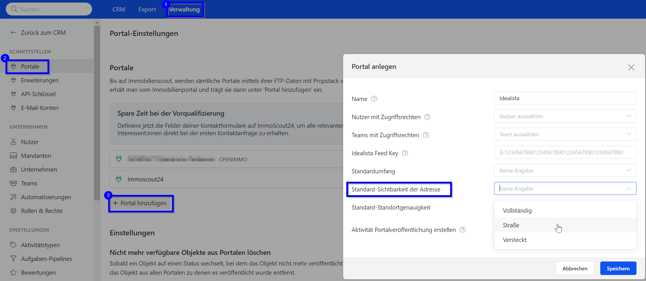Select Vollständig from the address visibility list
This screenshot has height=281, width=646.
click(517, 210)
